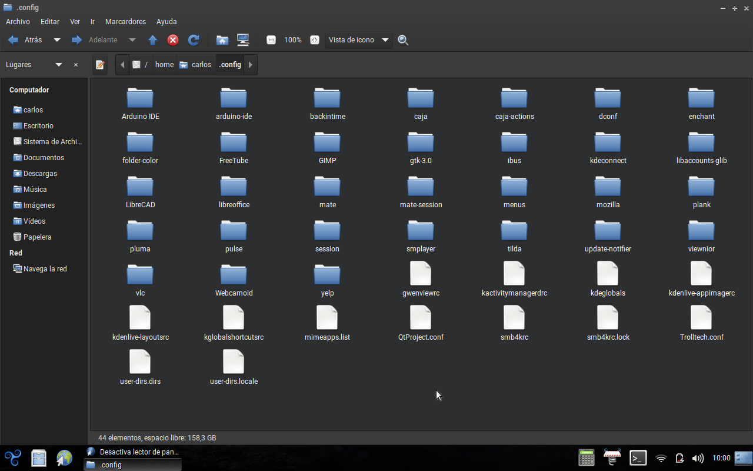Open the Vista de icono dropdown
This screenshot has height=471, width=753.
click(359, 40)
